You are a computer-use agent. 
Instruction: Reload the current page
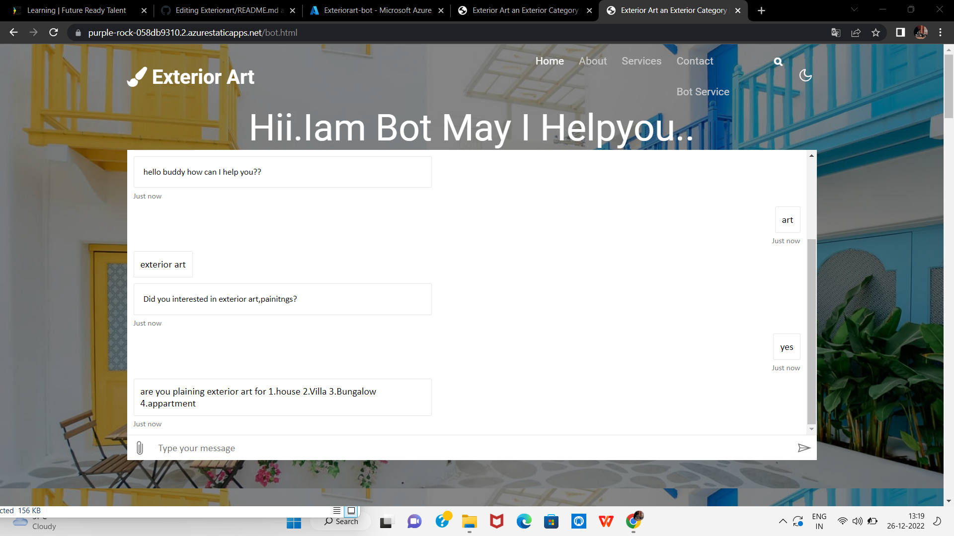[54, 33]
